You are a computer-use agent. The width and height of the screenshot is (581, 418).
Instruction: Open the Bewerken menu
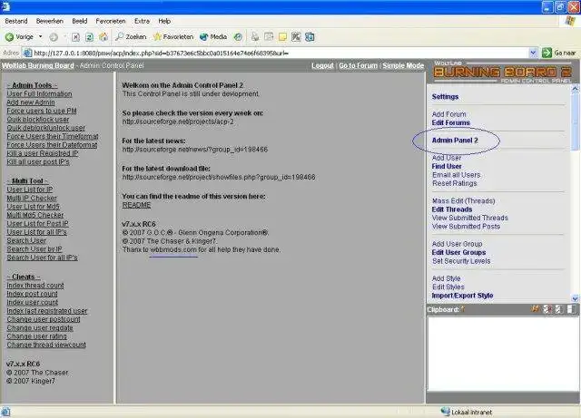pos(50,21)
